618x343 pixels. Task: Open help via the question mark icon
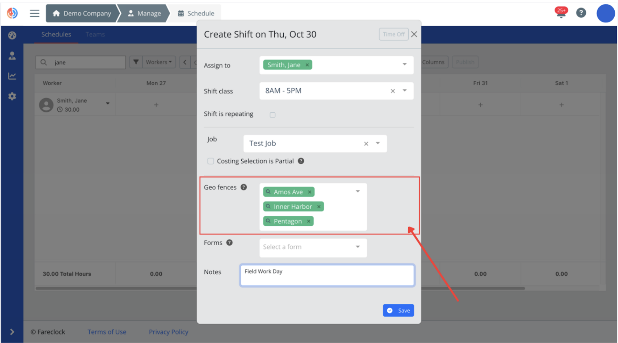pos(581,12)
